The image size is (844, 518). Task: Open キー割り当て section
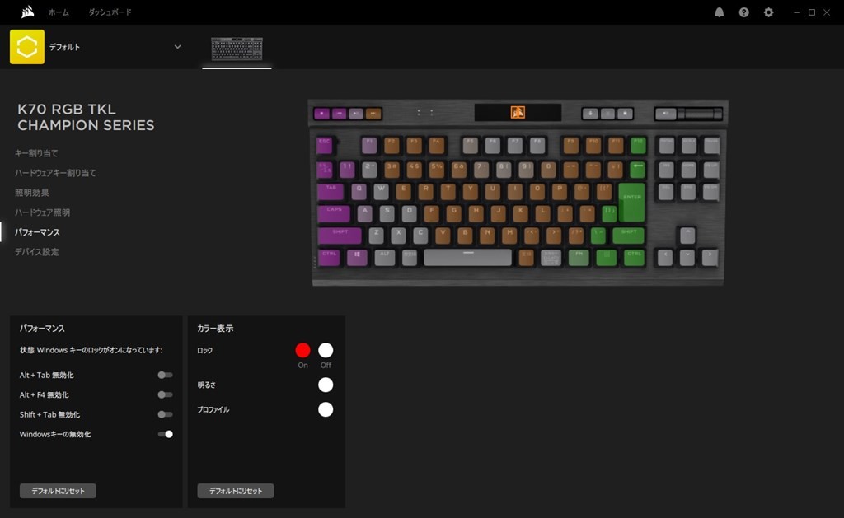coord(36,153)
